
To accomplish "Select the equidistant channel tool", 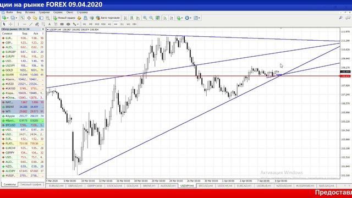I will coord(37,24).
